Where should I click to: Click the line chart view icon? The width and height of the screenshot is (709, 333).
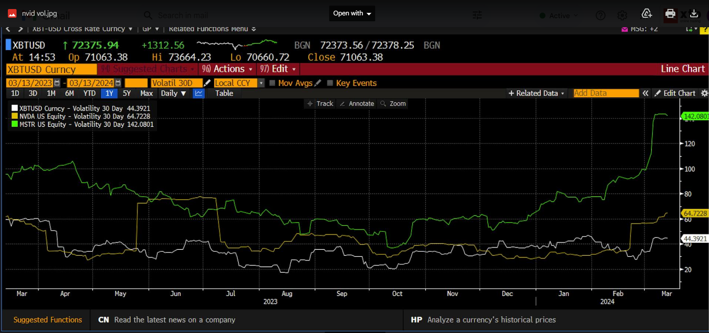coord(199,93)
